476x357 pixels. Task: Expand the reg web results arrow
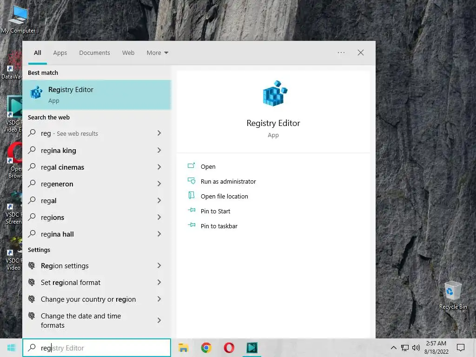pos(159,133)
